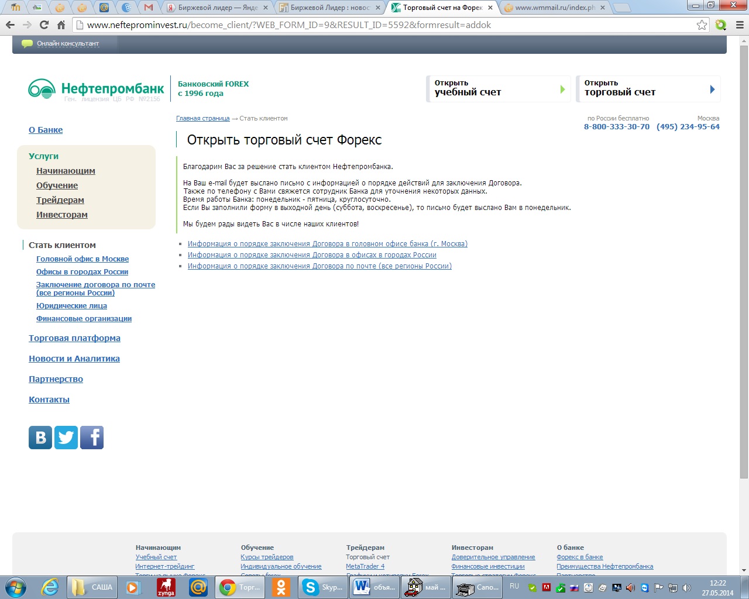This screenshot has height=599, width=749.
Task: Open the footer Курсы трейдеров link
Action: pos(267,557)
